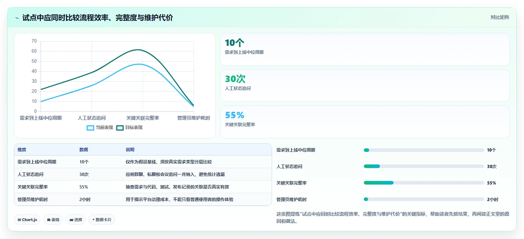Click 管理员维护耗时 progress bar
The width and height of the screenshot is (524, 239).
pos(424,199)
